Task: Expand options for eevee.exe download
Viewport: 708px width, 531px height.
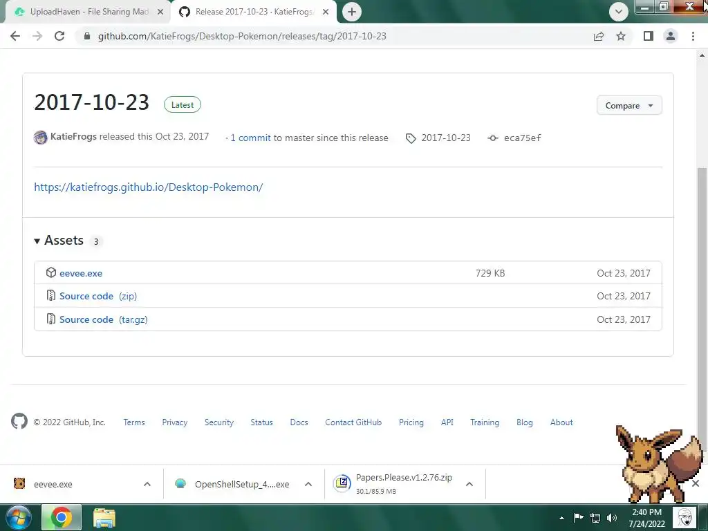Action: [147, 484]
